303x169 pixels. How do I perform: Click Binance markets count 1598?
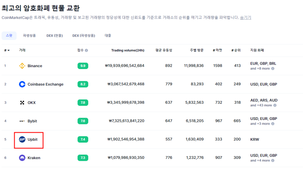[217, 66]
